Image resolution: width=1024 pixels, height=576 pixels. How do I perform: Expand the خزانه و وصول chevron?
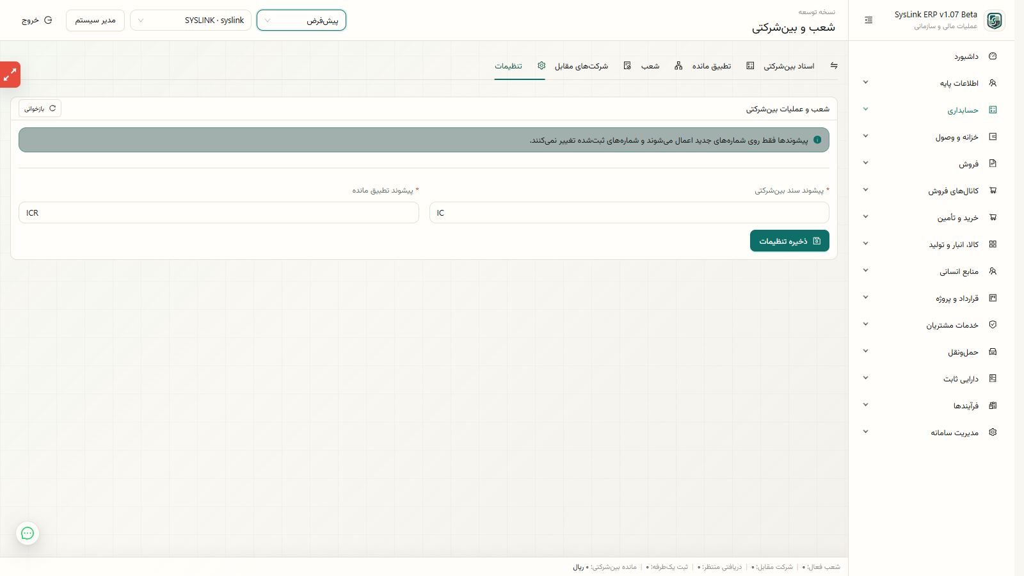(x=865, y=136)
